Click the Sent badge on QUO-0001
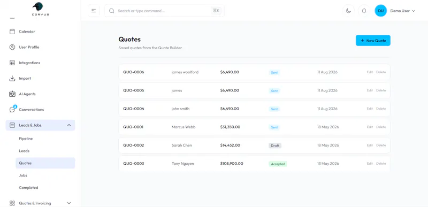The height and width of the screenshot is (207, 428). [274, 127]
